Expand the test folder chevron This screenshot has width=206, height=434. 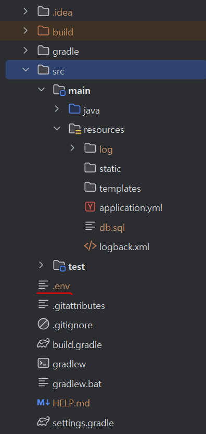coord(41,265)
